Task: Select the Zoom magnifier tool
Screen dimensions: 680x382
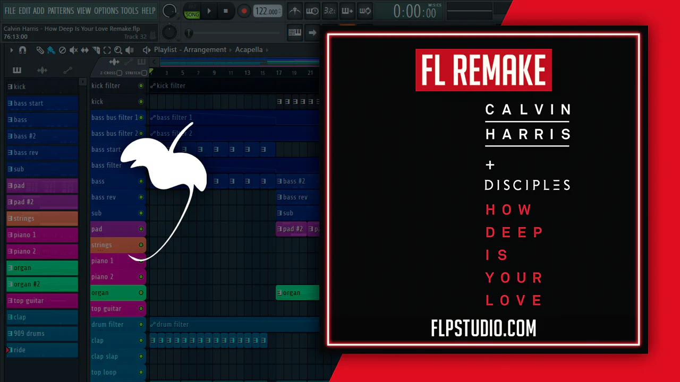Action: [118, 50]
